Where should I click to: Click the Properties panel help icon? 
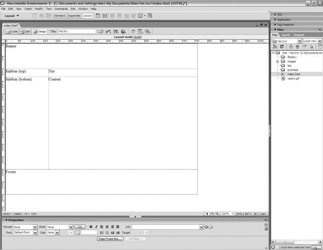pos(266,225)
